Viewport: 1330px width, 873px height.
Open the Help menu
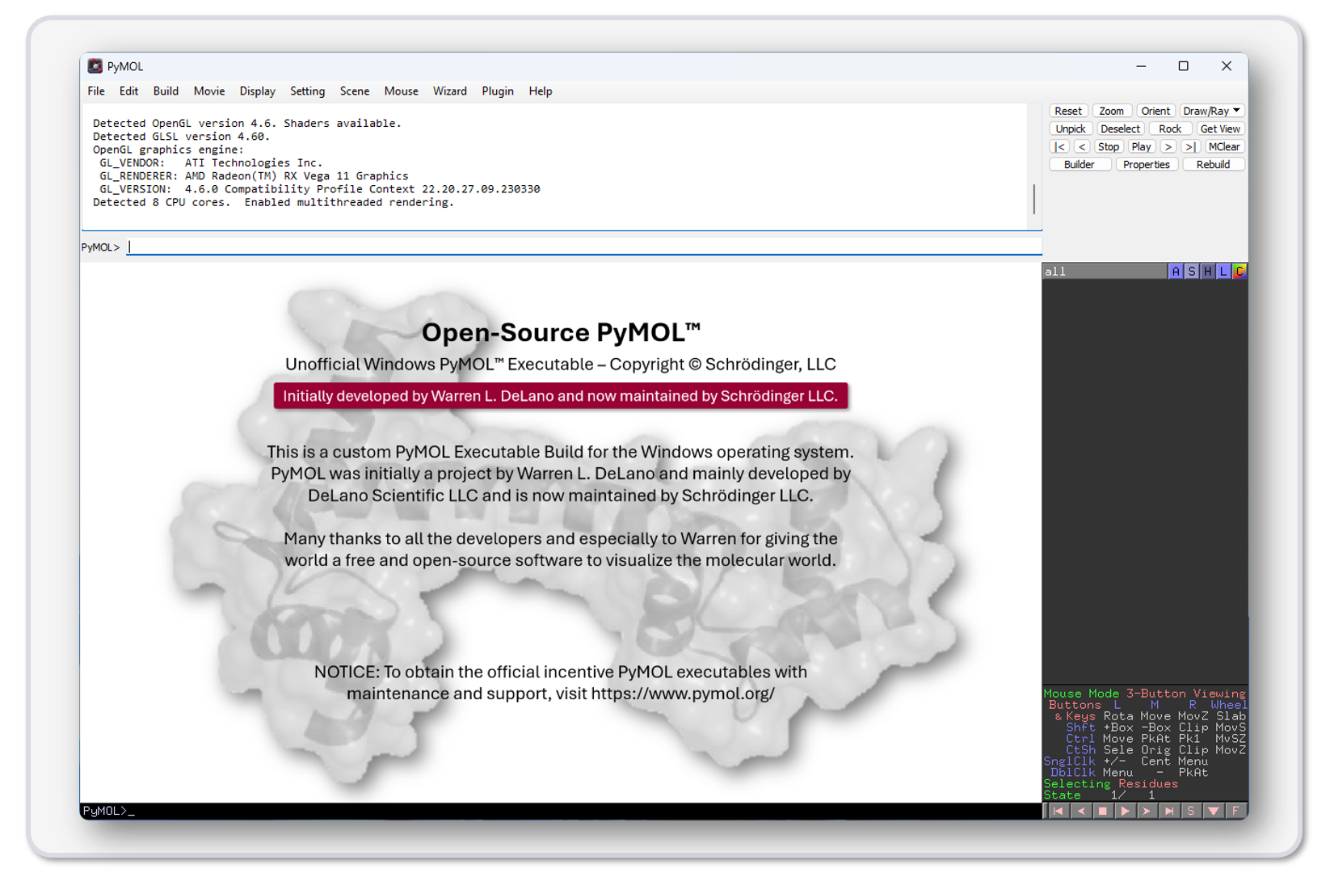[541, 91]
